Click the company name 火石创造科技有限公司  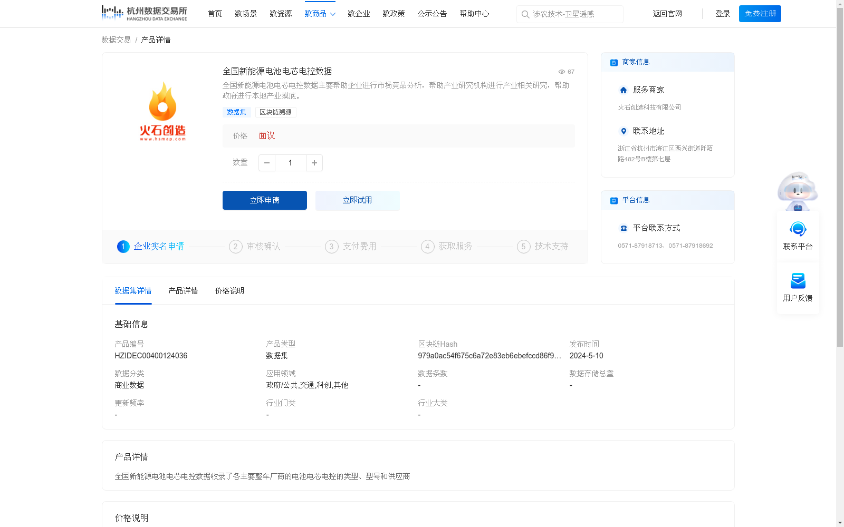tap(649, 108)
